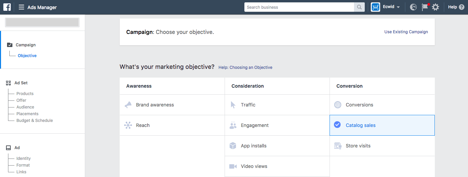The image size is (468, 177).
Task: Click the search magnifier button
Action: (x=359, y=7)
